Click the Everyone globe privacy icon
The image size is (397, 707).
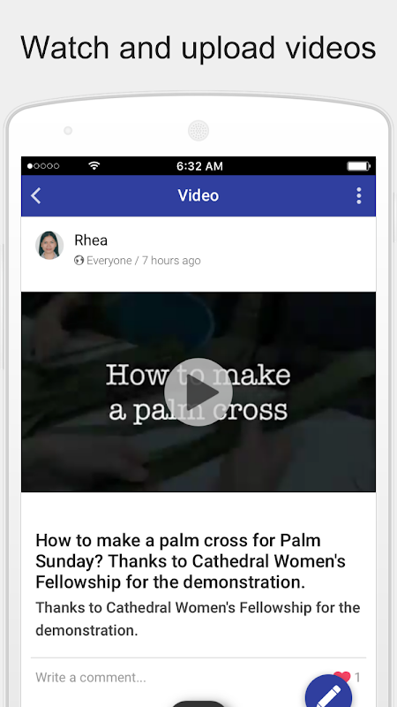click(79, 260)
